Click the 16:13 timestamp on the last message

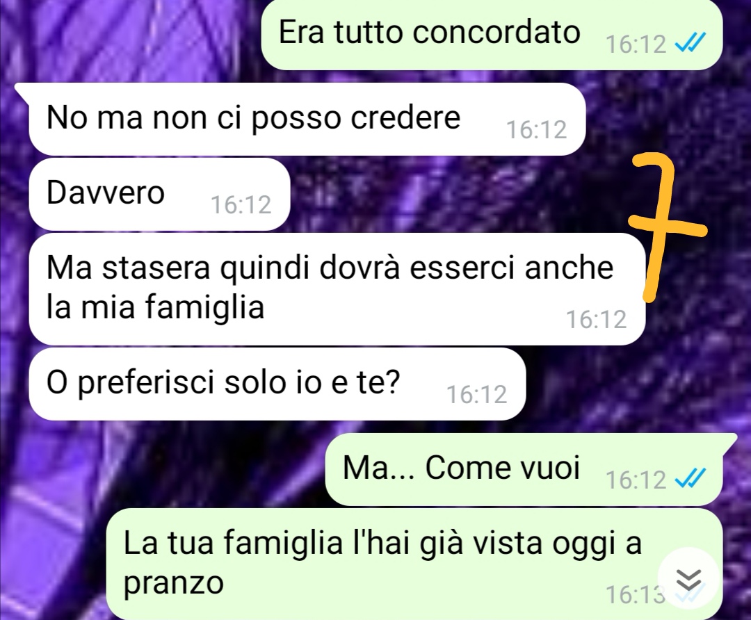click(x=635, y=595)
